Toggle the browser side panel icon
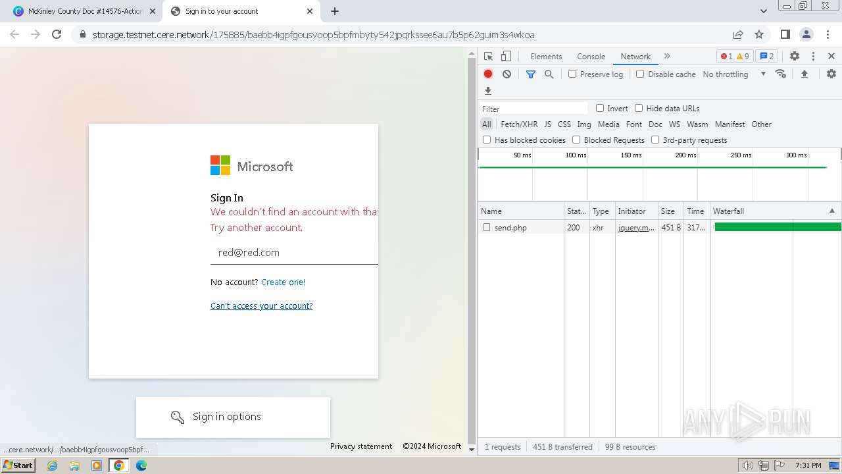Viewport: 842px width, 474px height. click(785, 34)
